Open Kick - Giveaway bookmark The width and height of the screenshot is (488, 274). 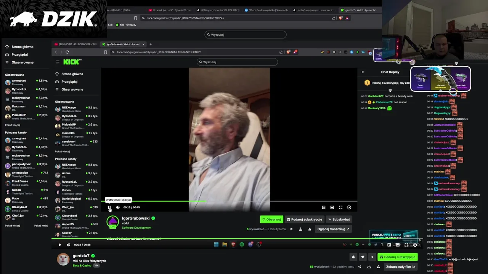(126, 25)
